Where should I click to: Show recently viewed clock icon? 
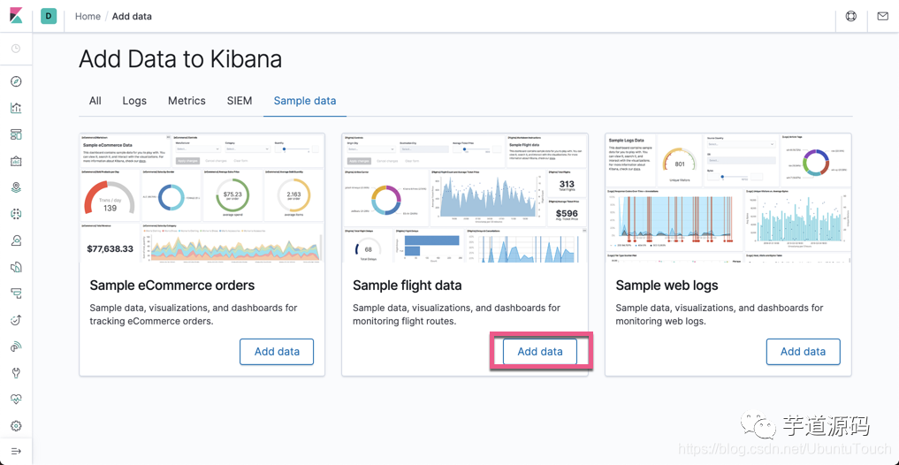(x=16, y=49)
